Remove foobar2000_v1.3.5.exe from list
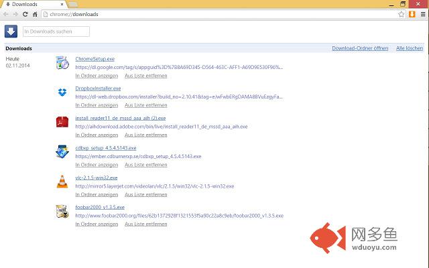 tap(146, 224)
